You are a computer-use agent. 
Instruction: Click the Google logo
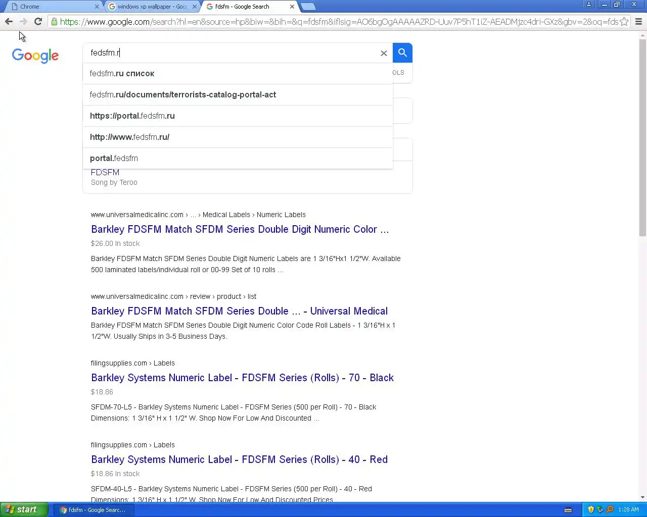35,56
